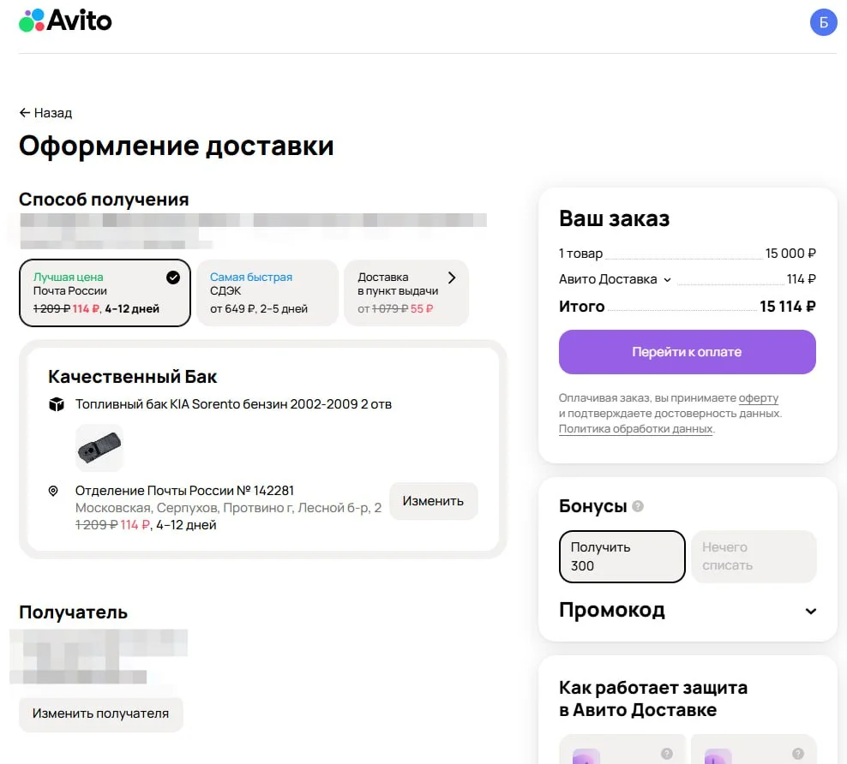Click Изменить получателя button
The height and width of the screenshot is (764, 847).
pos(101,713)
